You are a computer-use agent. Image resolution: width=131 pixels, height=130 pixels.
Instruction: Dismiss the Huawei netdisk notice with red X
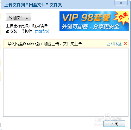tap(125, 44)
